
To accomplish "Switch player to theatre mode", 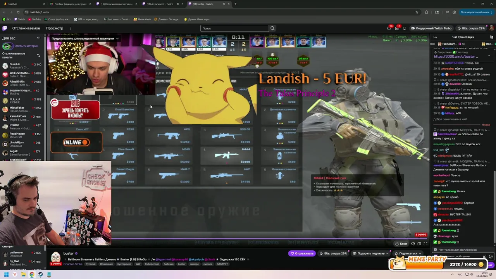I will 419,244.
